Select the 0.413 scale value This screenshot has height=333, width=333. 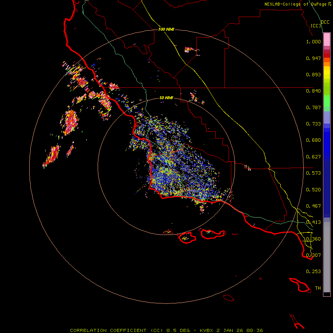[313, 222]
